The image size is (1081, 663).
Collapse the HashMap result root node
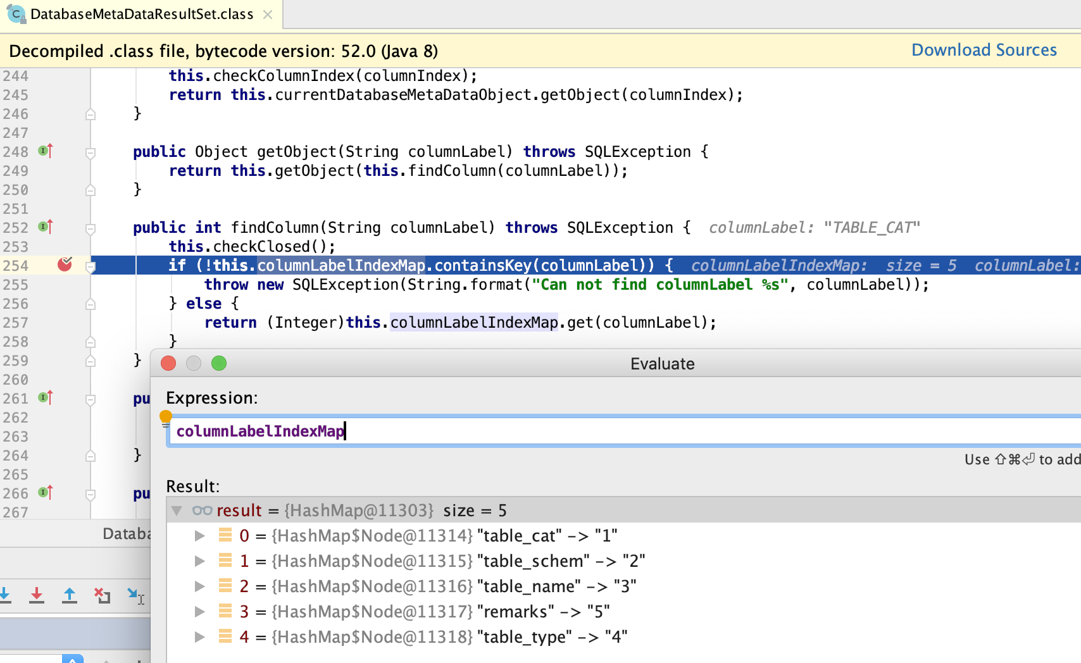(177, 511)
